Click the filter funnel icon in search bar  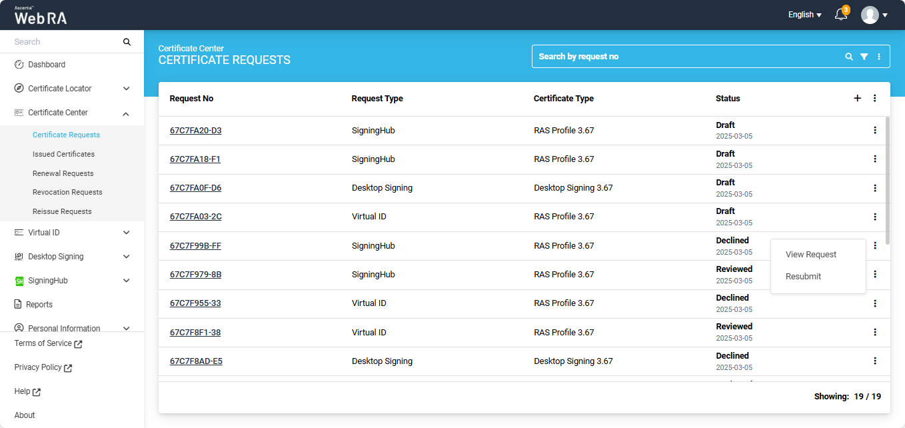pos(864,57)
